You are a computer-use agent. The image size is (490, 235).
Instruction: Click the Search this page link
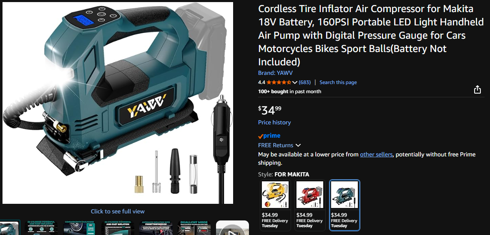click(338, 83)
